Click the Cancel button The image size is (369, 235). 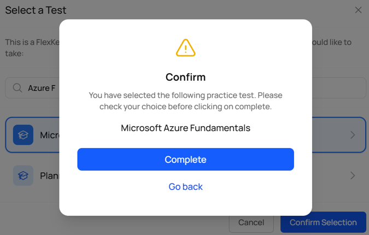pyautogui.click(x=251, y=222)
